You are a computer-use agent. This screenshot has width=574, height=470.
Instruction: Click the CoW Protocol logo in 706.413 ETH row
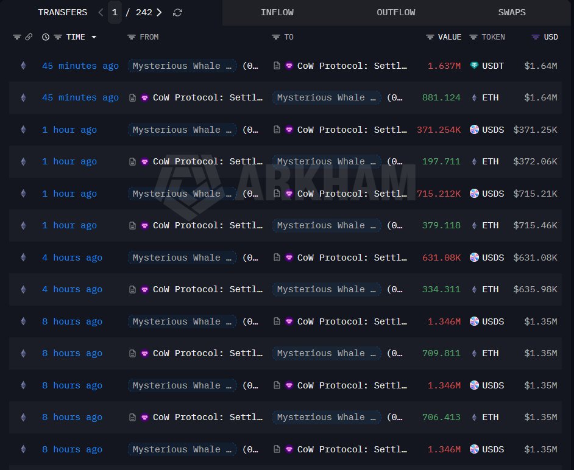(144, 417)
